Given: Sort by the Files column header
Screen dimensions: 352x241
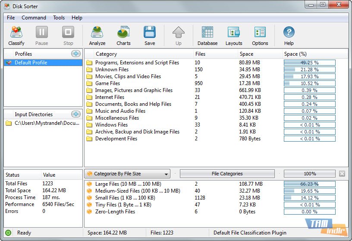Looking at the screenshot, I should [x=215, y=54].
